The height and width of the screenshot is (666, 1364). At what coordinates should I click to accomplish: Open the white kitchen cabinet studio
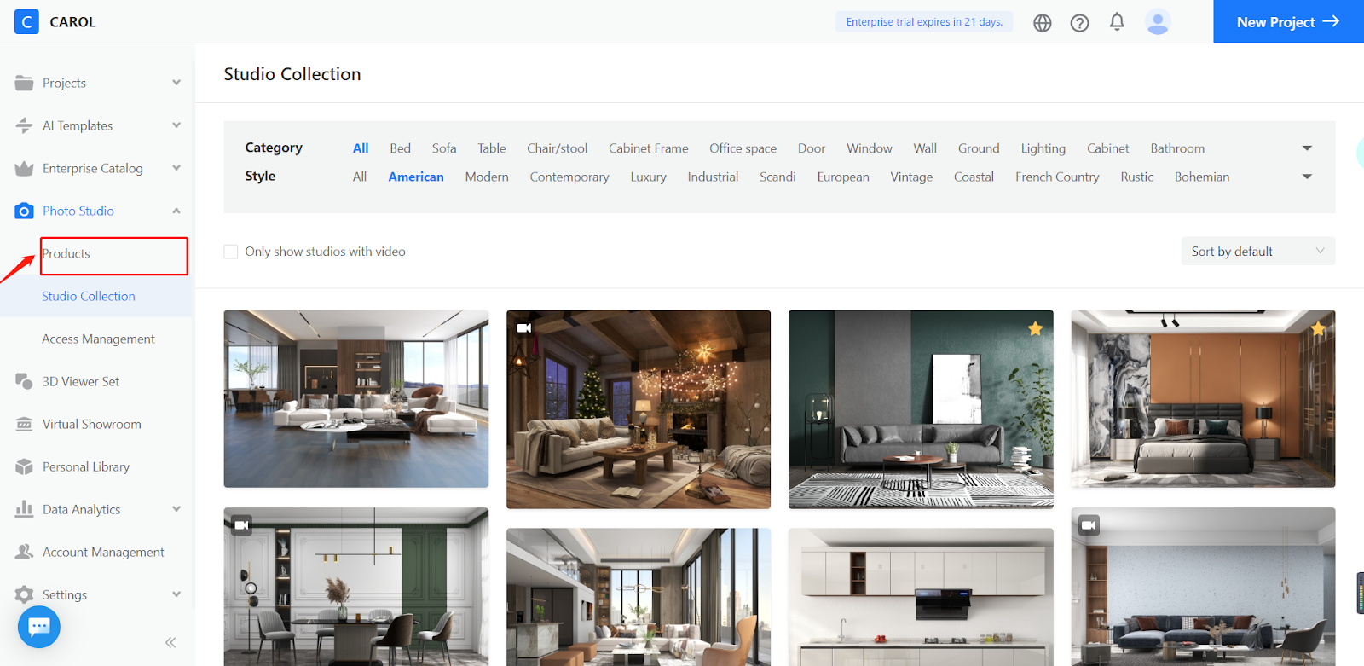coord(921,597)
